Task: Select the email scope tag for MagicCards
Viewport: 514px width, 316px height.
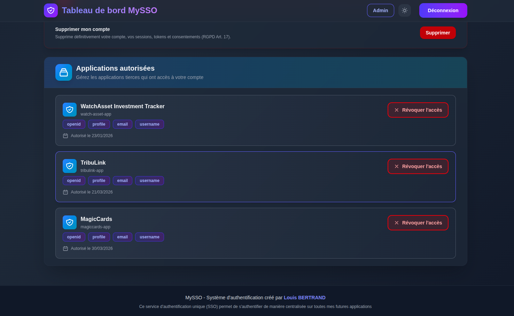Action: (x=123, y=237)
